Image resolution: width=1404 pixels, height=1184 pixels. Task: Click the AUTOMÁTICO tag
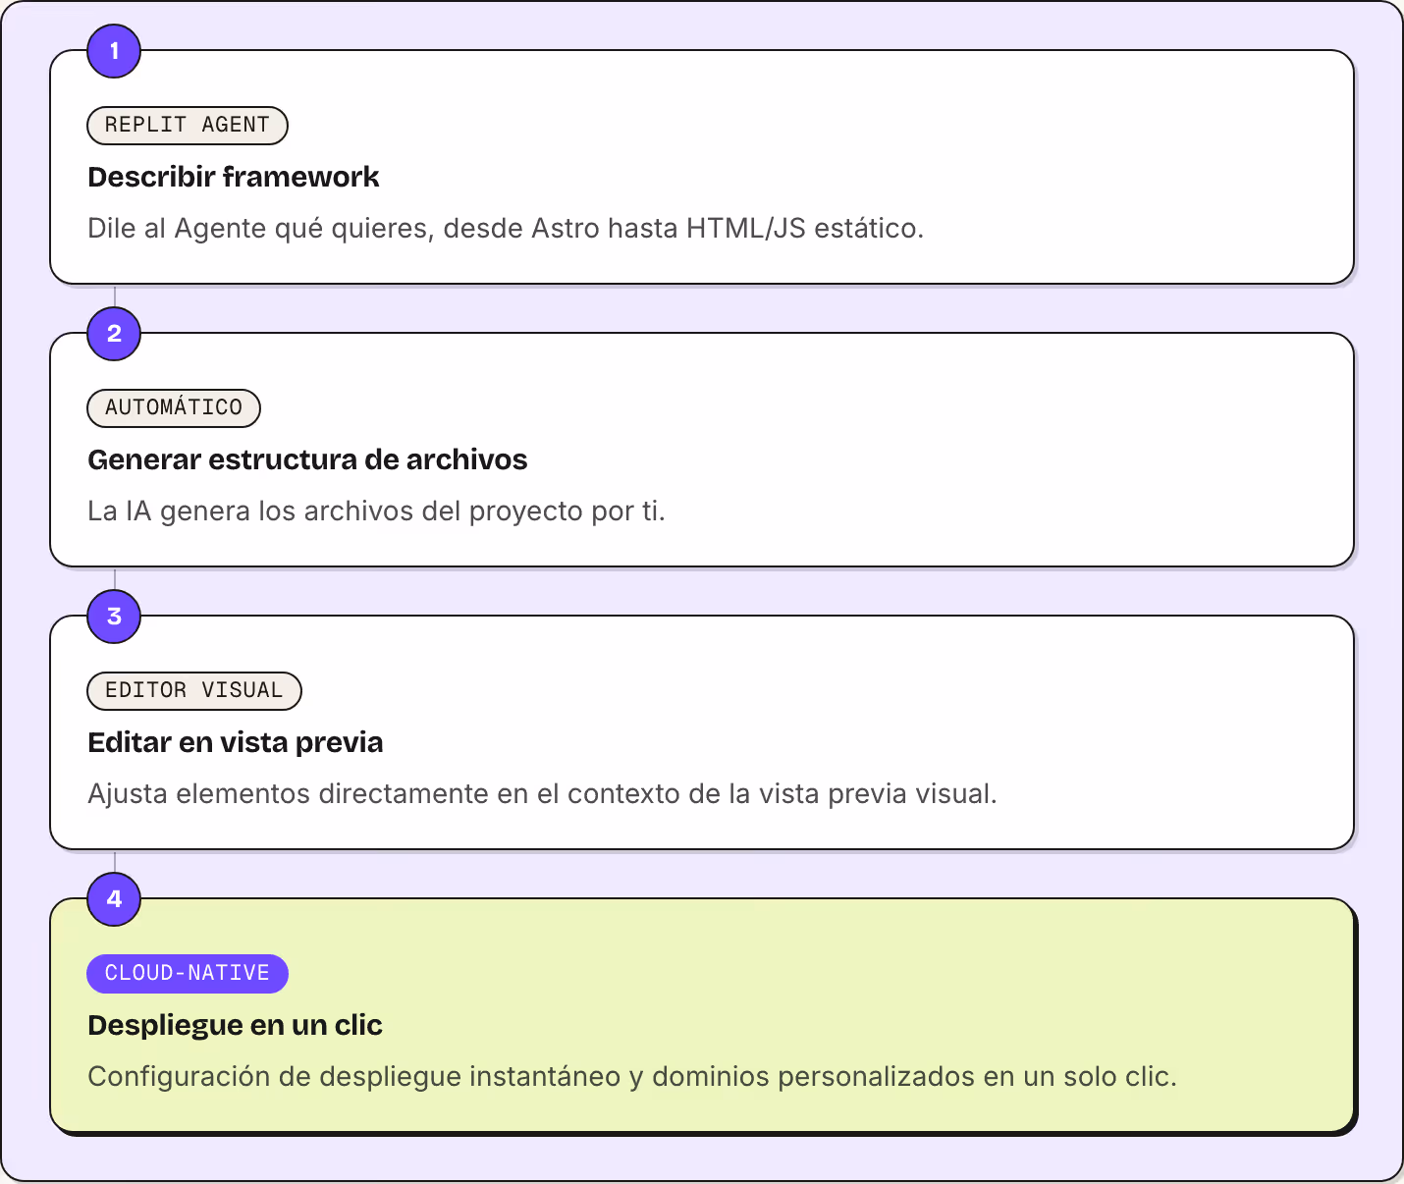point(174,408)
